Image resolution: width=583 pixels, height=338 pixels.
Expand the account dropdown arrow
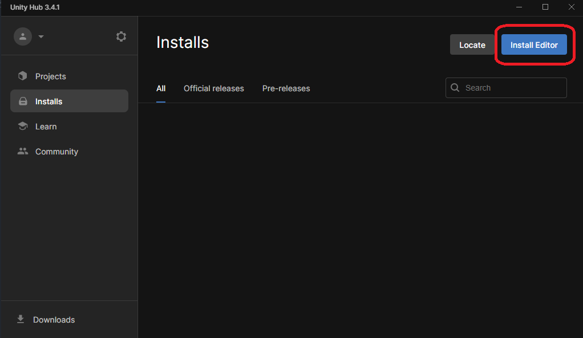[x=41, y=36]
